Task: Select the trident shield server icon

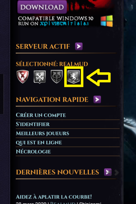Action: tap(57, 77)
